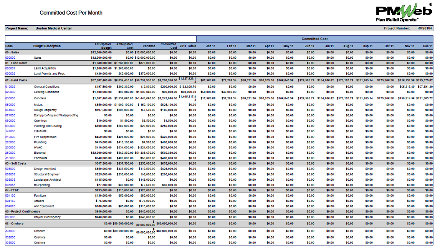Image resolution: width=435 pixels, height=247 pixels.
Task: Click Electrical anticipated budget $52,000,000.00
Action: point(101,153)
